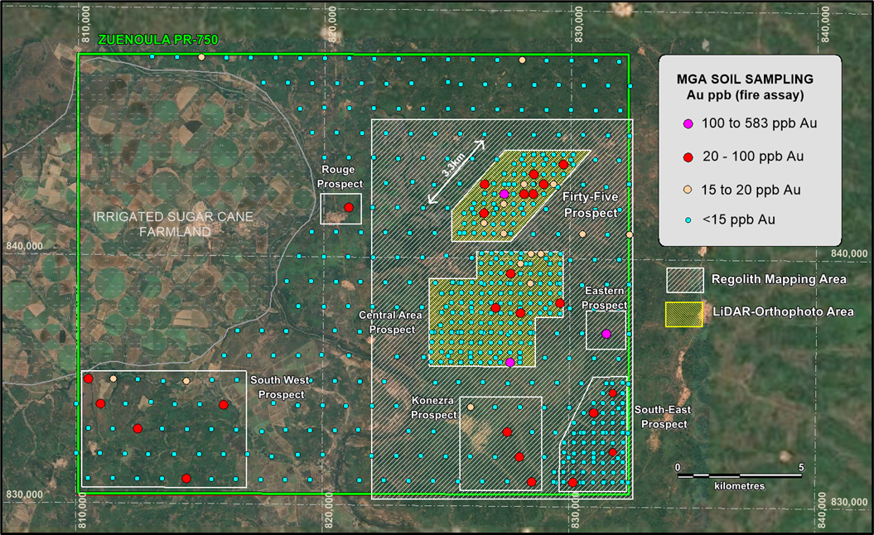Select the red sample dot inside Rouge Prospect box
The width and height of the screenshot is (874, 535).
pyautogui.click(x=349, y=207)
